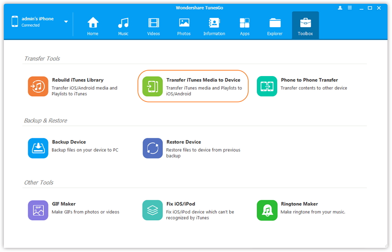This screenshot has height=252, width=392.
Task: Switch to the Photos tab
Action: (x=184, y=26)
